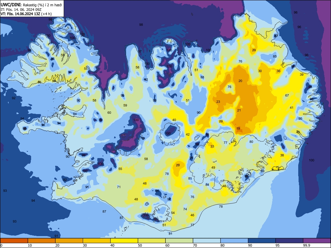Click the humidity value 67 on map

[287, 95]
